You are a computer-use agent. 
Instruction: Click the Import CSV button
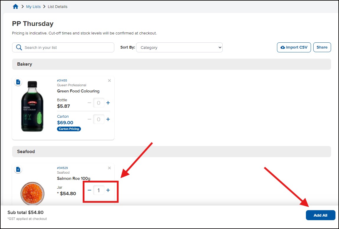coord(294,47)
